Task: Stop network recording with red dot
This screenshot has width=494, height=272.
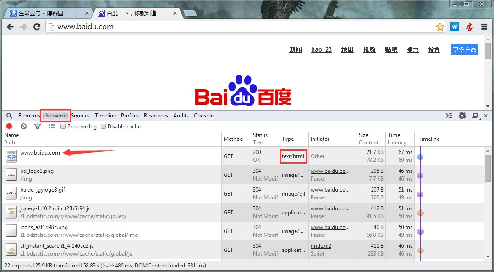Action: point(9,127)
